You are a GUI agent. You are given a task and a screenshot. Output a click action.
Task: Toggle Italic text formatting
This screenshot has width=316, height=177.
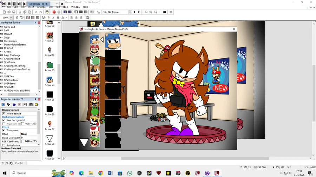click(x=53, y=17)
